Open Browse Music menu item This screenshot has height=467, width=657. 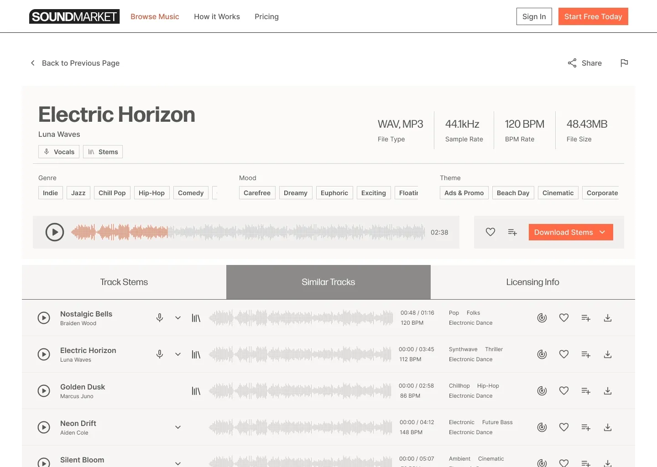[155, 16]
